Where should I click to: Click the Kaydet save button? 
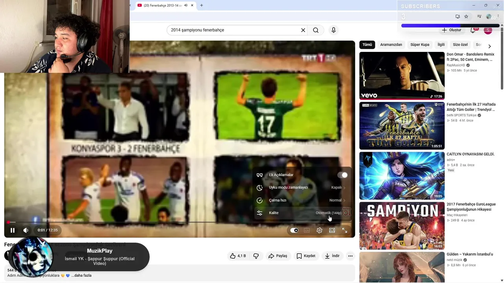click(x=306, y=256)
